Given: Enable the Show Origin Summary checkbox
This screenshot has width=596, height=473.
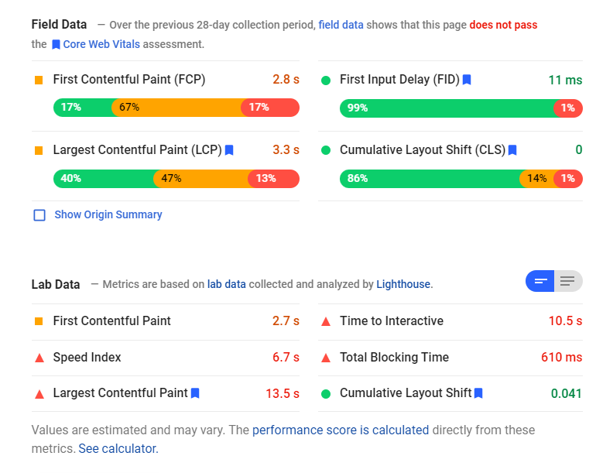Looking at the screenshot, I should [39, 215].
